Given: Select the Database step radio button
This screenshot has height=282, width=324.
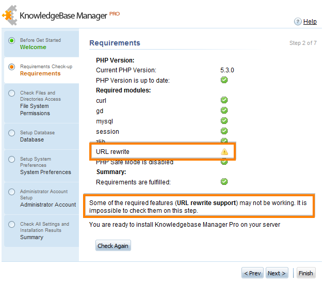Looking at the screenshot, I should 11,133.
